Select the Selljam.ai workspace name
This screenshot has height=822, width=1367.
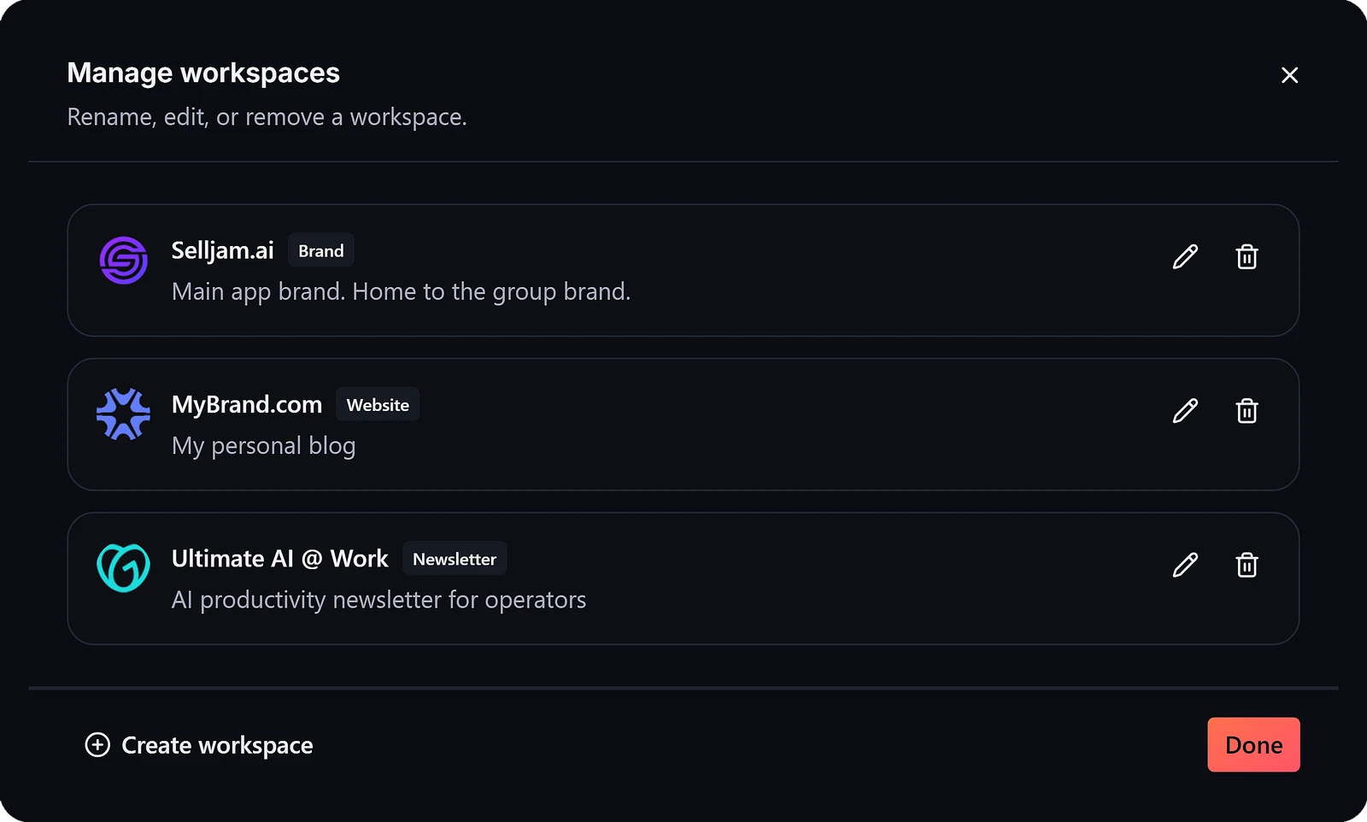(222, 250)
